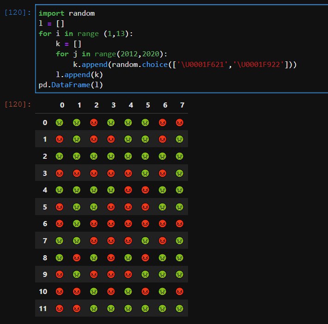Image resolution: width=328 pixels, height=324 pixels.
Task: Select the angry emoji at row 9, column 4
Action: click(128, 274)
